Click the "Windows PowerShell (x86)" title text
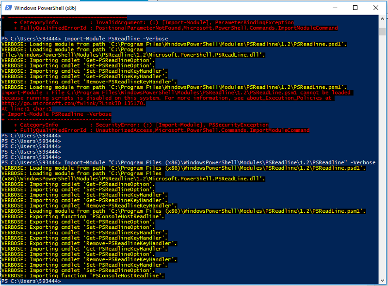Viewport: 388px width, 286px height. coord(43,8)
